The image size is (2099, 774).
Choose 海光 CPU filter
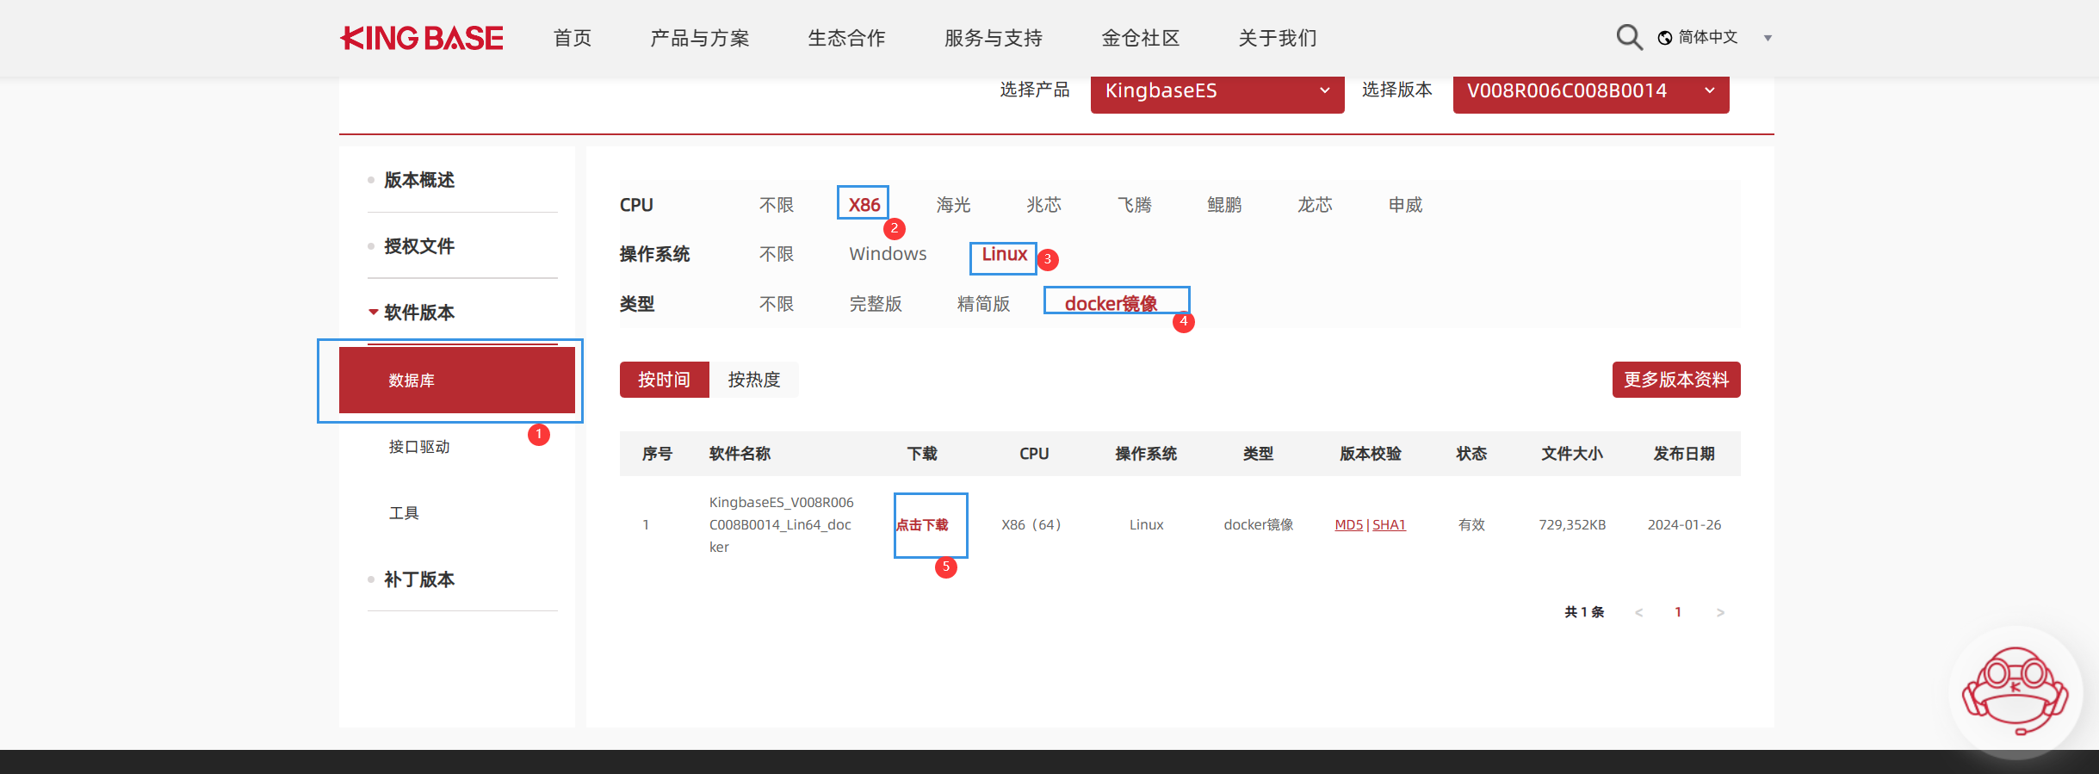coord(953,205)
